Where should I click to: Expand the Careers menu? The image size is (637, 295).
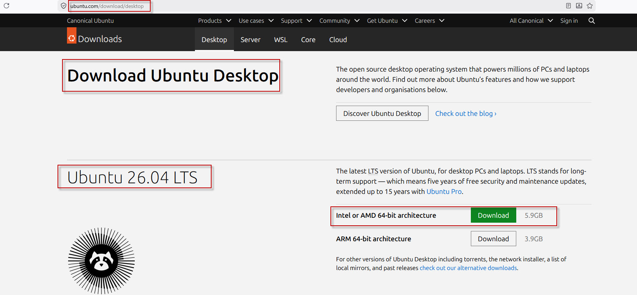pos(430,21)
